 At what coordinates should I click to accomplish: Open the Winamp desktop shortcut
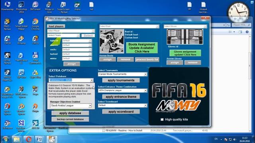tap(21, 40)
